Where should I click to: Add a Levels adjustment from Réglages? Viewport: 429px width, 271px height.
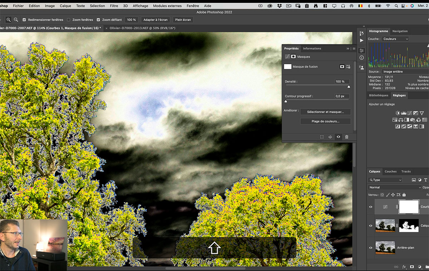(404, 113)
